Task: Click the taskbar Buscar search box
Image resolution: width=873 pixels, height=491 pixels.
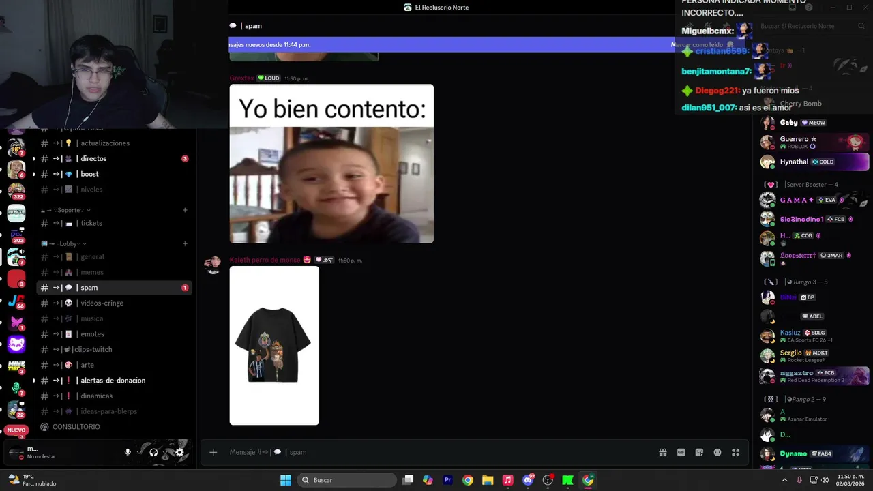Action: click(x=348, y=480)
